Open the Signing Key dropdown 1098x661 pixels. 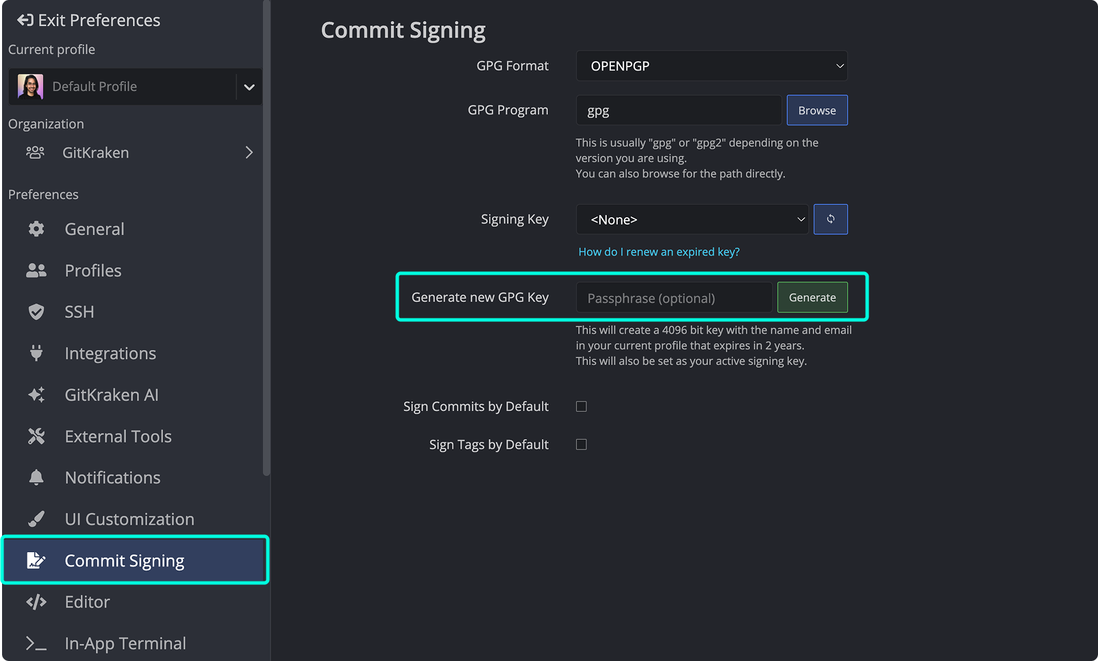tap(691, 219)
